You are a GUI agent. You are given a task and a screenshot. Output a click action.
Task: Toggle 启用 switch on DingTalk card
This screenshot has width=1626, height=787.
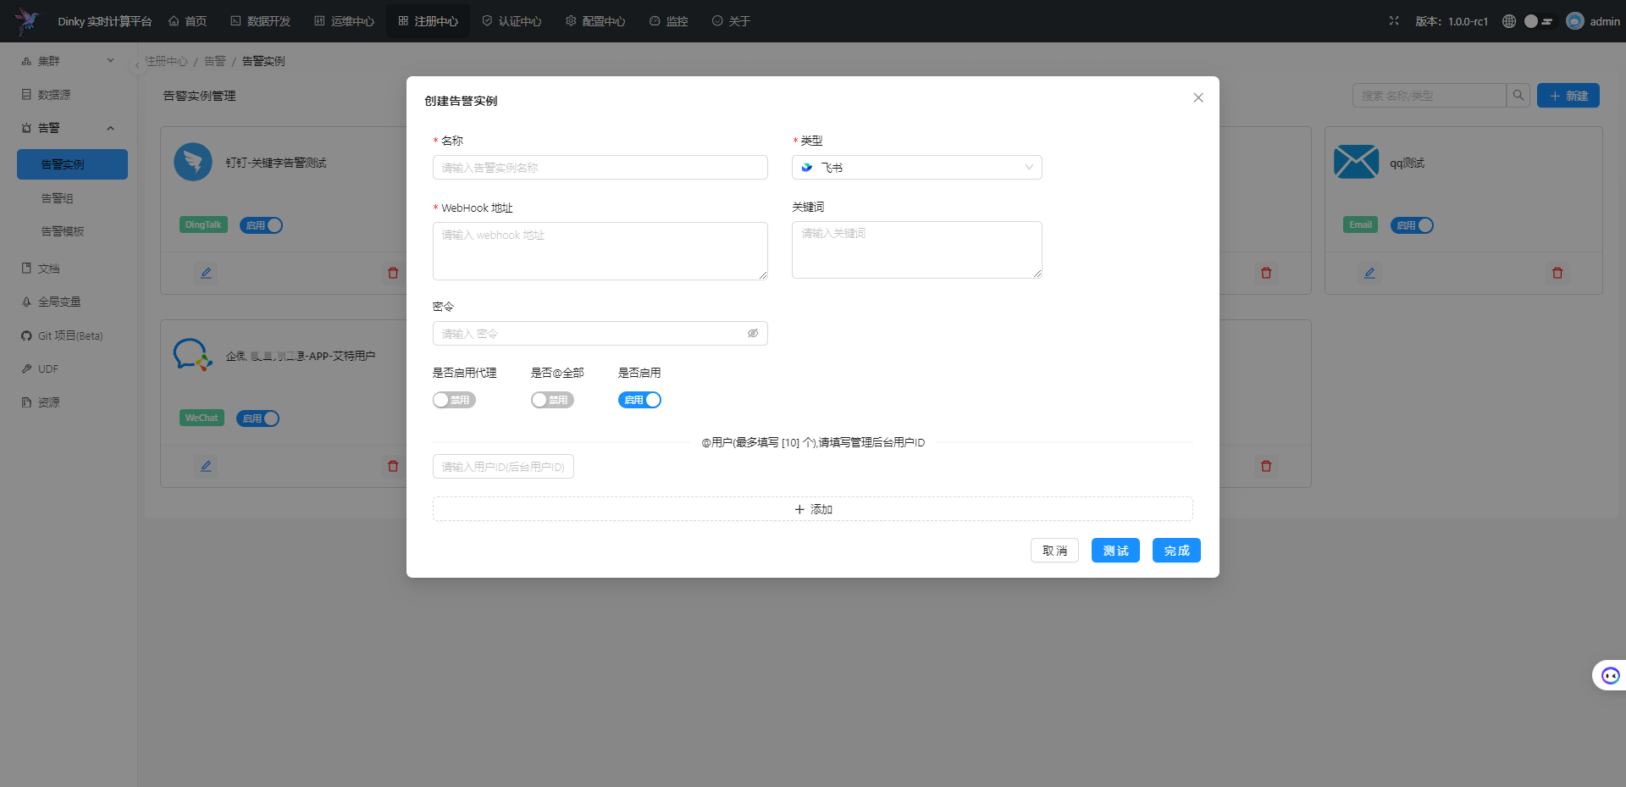pos(261,225)
